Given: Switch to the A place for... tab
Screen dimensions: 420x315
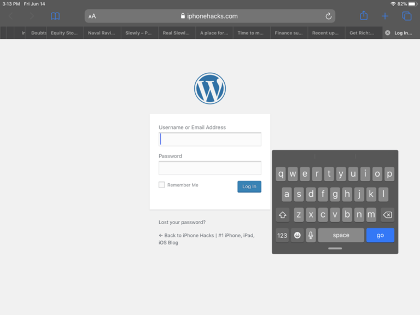Looking at the screenshot, I should (214, 33).
